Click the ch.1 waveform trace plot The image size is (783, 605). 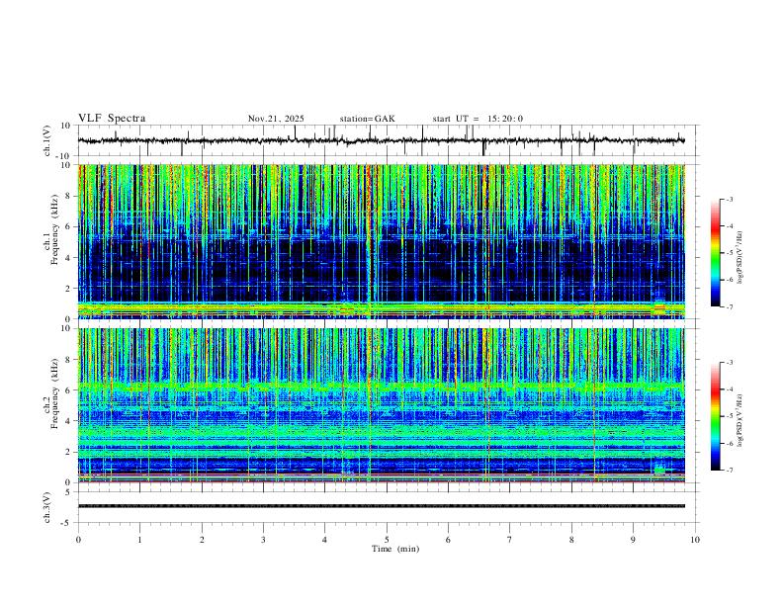[x=381, y=140]
